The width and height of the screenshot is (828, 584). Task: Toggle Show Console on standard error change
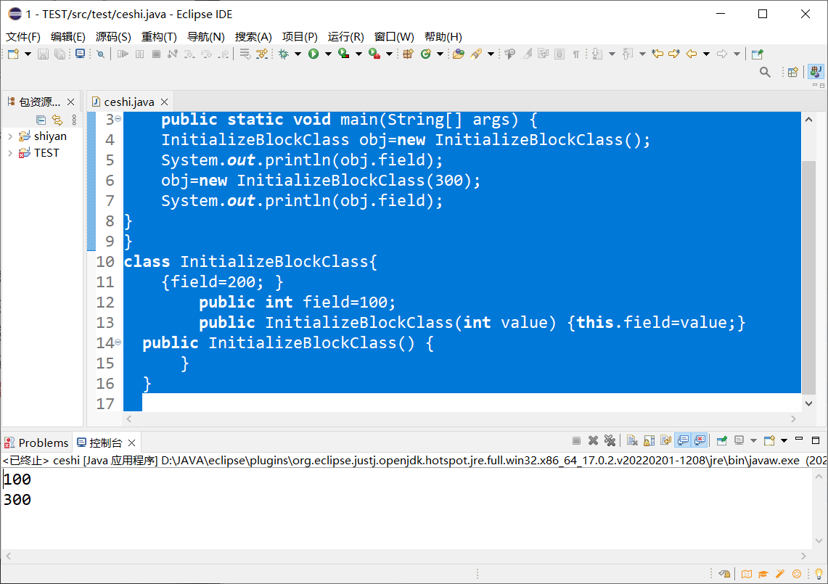[x=700, y=440]
